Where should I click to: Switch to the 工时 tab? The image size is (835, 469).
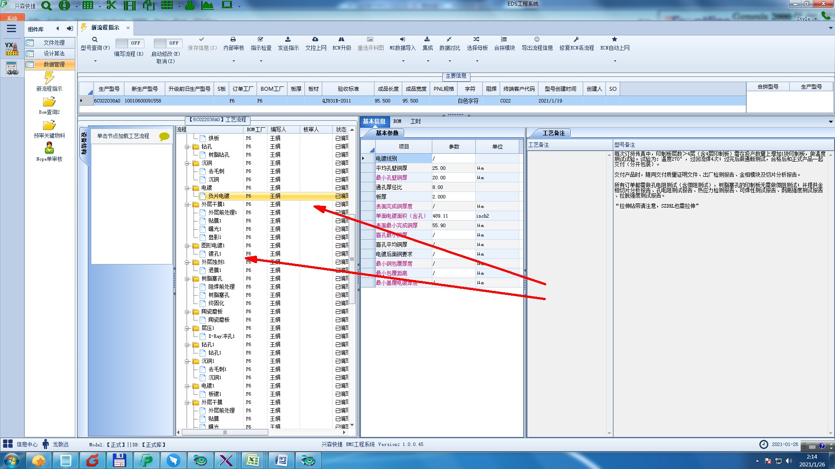(415, 121)
